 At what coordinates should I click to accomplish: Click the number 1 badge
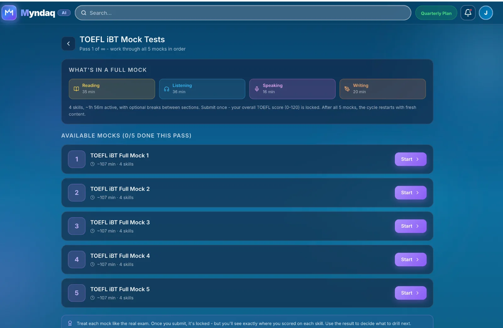point(77,159)
